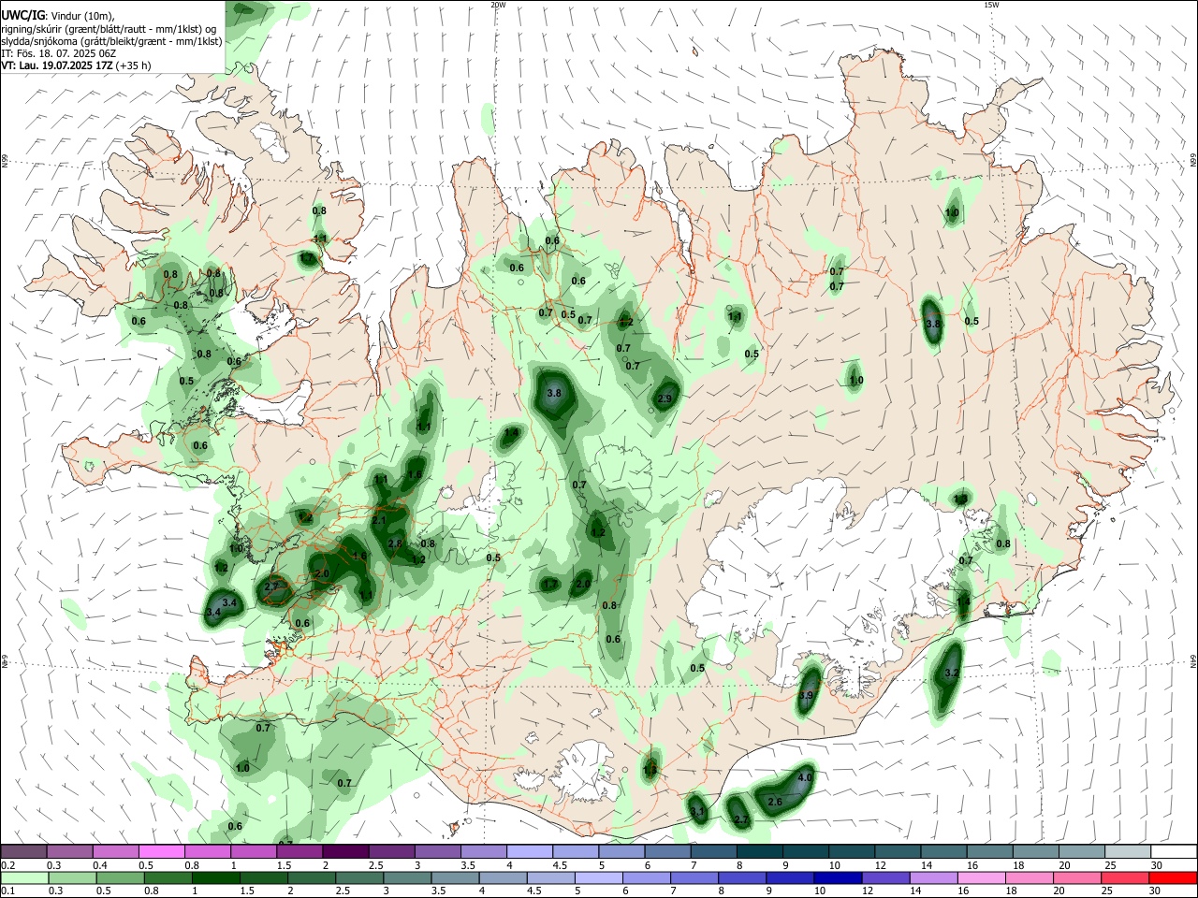1198x898 pixels.
Task: Click the "3.2" precipitation value on map
Action: coord(953,673)
